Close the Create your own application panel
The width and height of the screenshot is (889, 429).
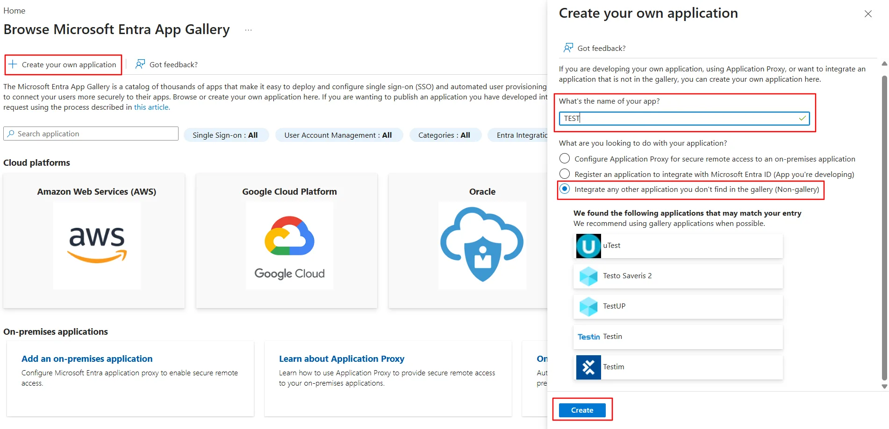click(868, 14)
